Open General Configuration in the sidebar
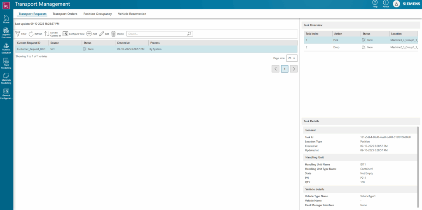Image resolution: width=422 pixels, height=210 pixels. pos(6,94)
